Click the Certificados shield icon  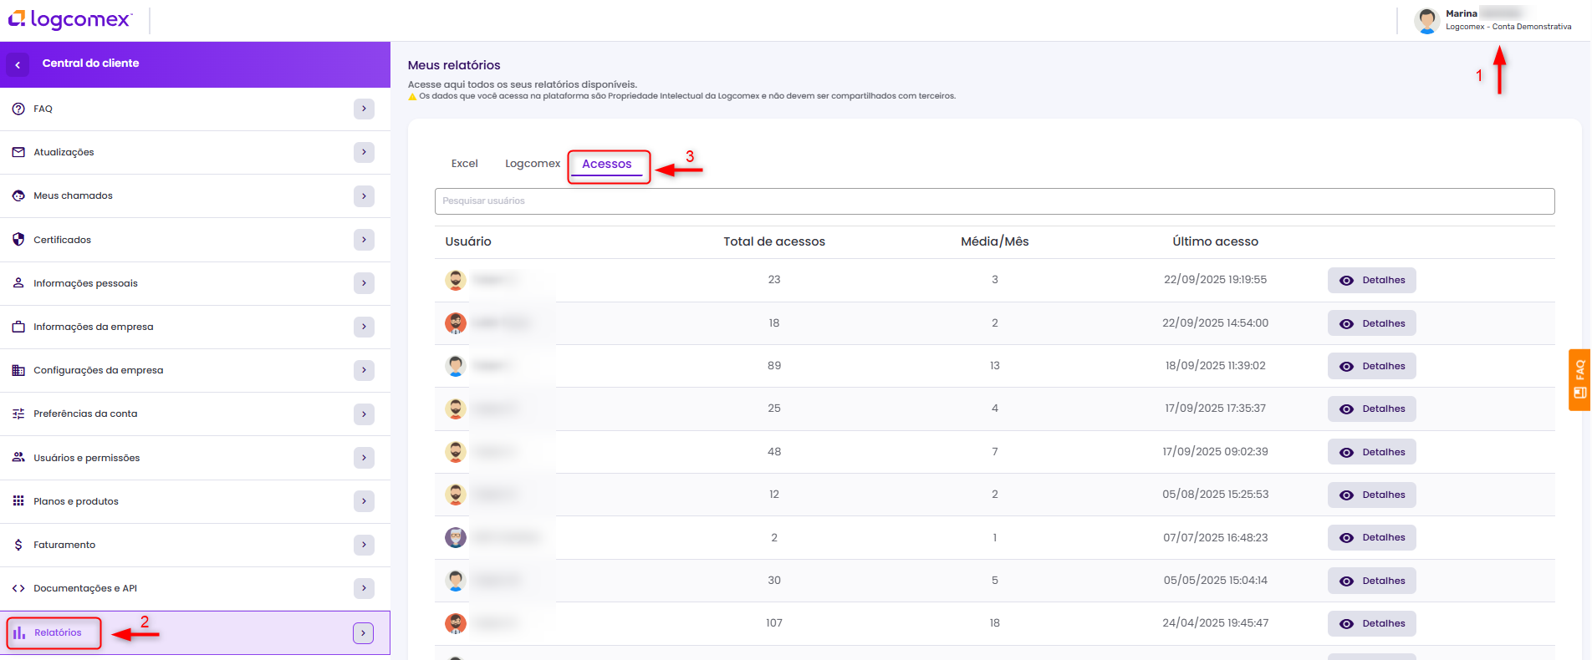pyautogui.click(x=18, y=240)
